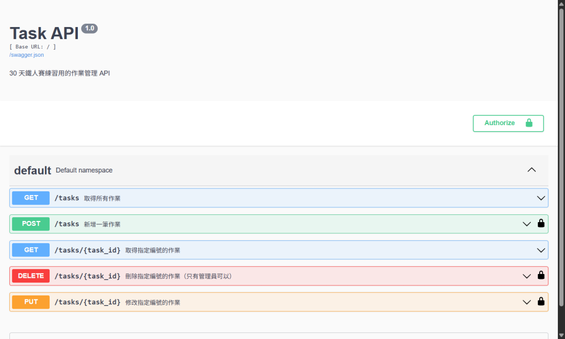Image resolution: width=565 pixels, height=339 pixels.
Task: Open the /swagger.json link
Action: pos(26,55)
